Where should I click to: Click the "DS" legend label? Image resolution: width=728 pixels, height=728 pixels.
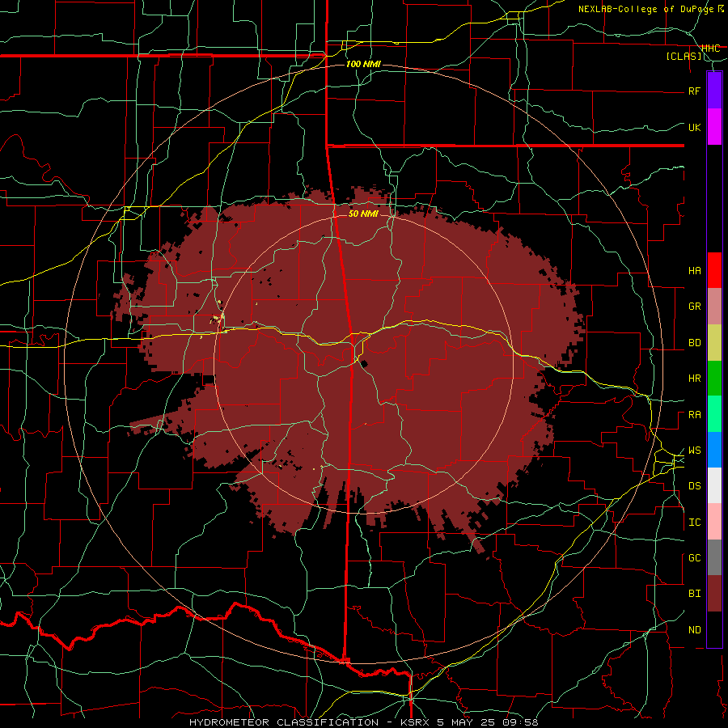[x=694, y=486]
